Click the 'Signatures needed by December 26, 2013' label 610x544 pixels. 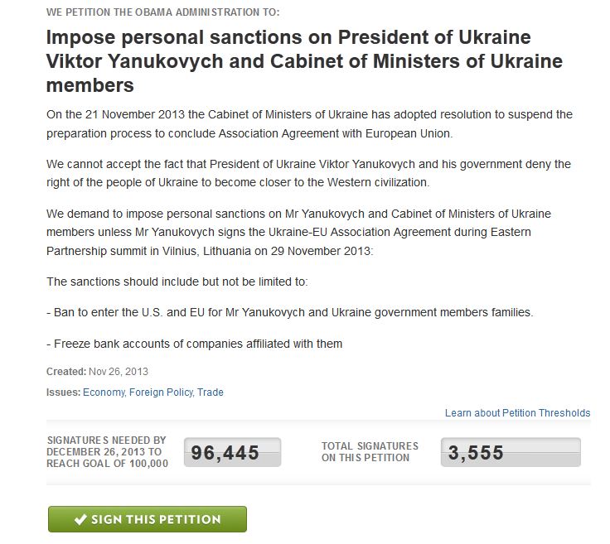click(x=107, y=452)
